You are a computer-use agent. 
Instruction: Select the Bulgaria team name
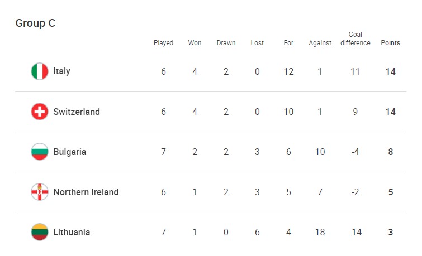70,152
